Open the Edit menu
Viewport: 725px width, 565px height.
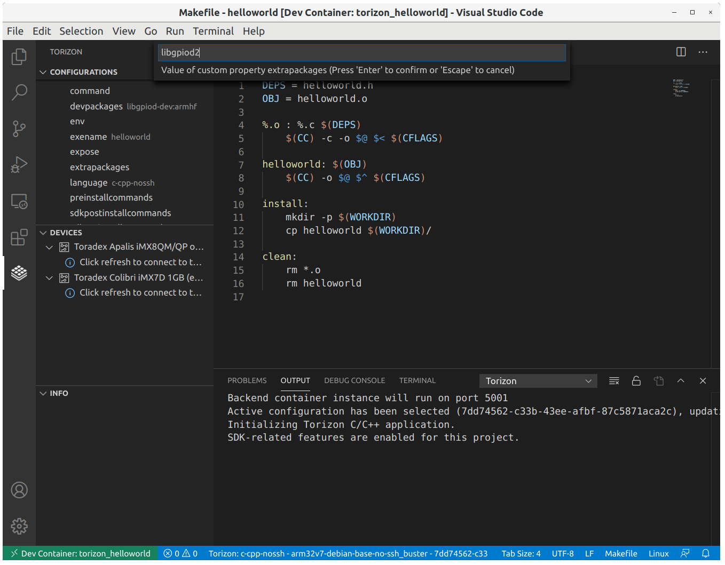pos(42,31)
